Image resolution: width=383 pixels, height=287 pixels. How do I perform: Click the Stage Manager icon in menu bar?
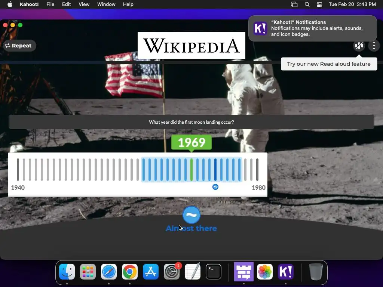click(x=294, y=4)
